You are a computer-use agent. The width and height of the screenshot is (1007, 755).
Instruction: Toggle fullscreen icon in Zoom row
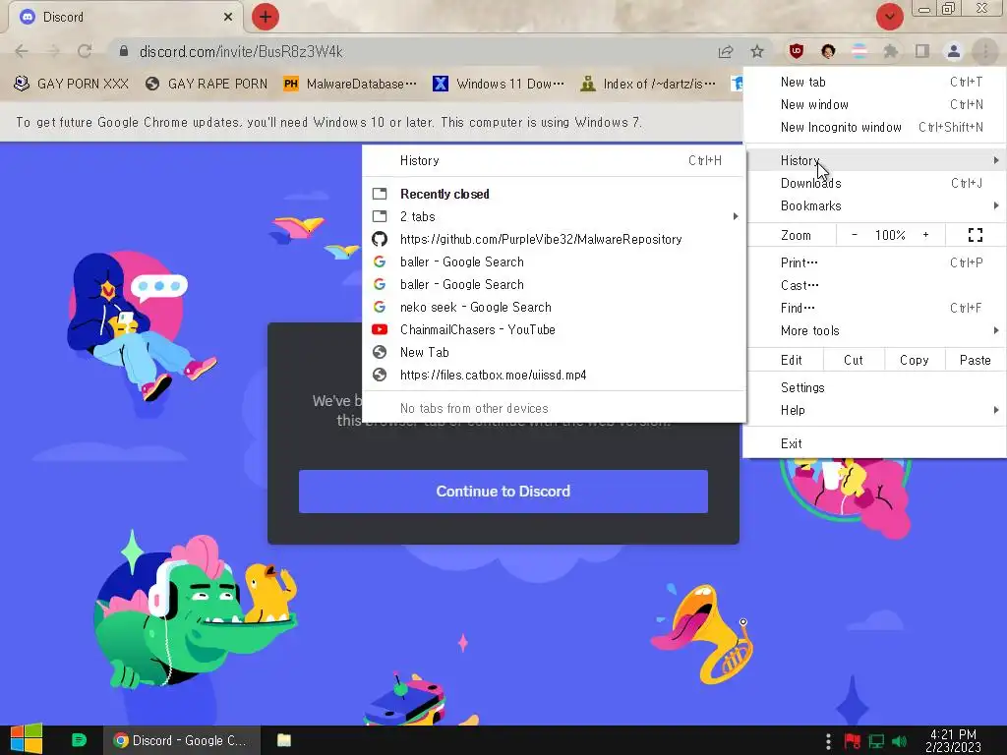point(975,235)
